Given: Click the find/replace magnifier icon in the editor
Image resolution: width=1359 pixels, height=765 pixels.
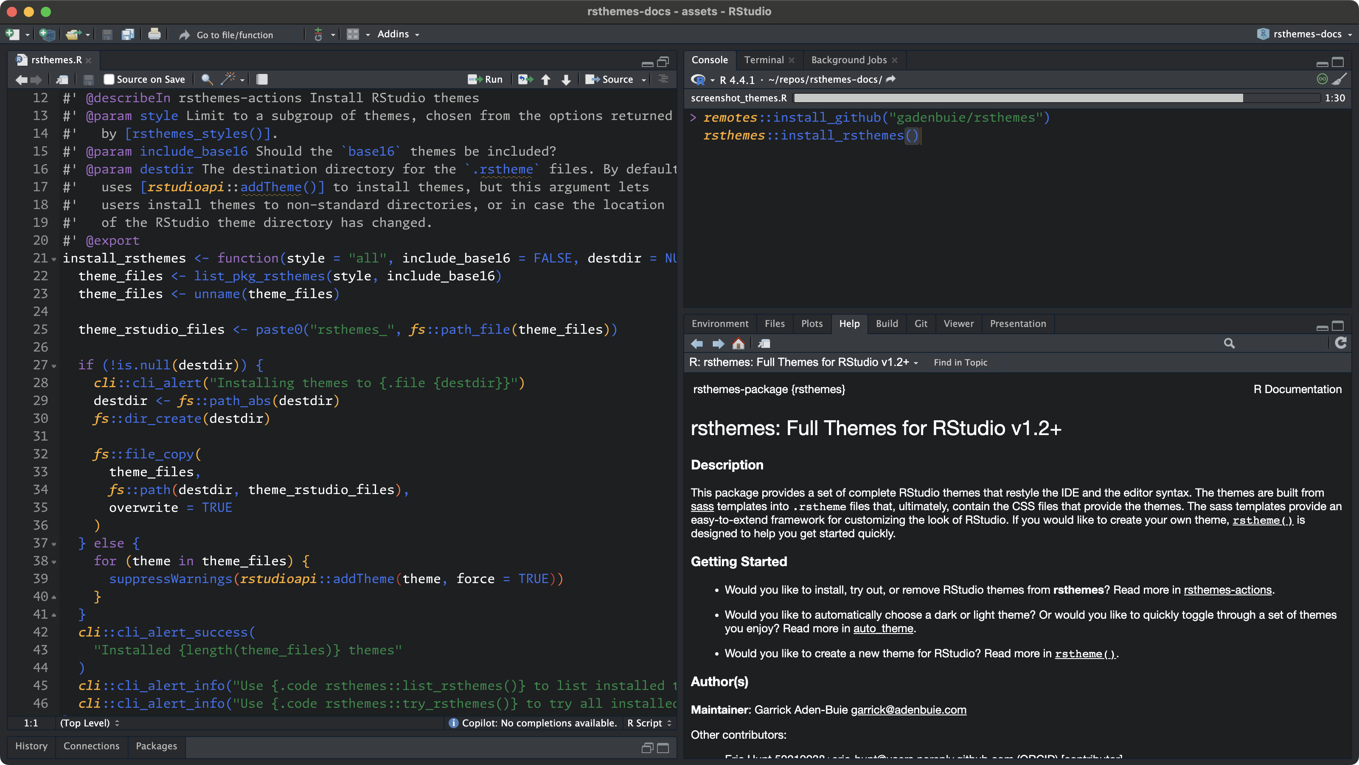Looking at the screenshot, I should click(207, 79).
